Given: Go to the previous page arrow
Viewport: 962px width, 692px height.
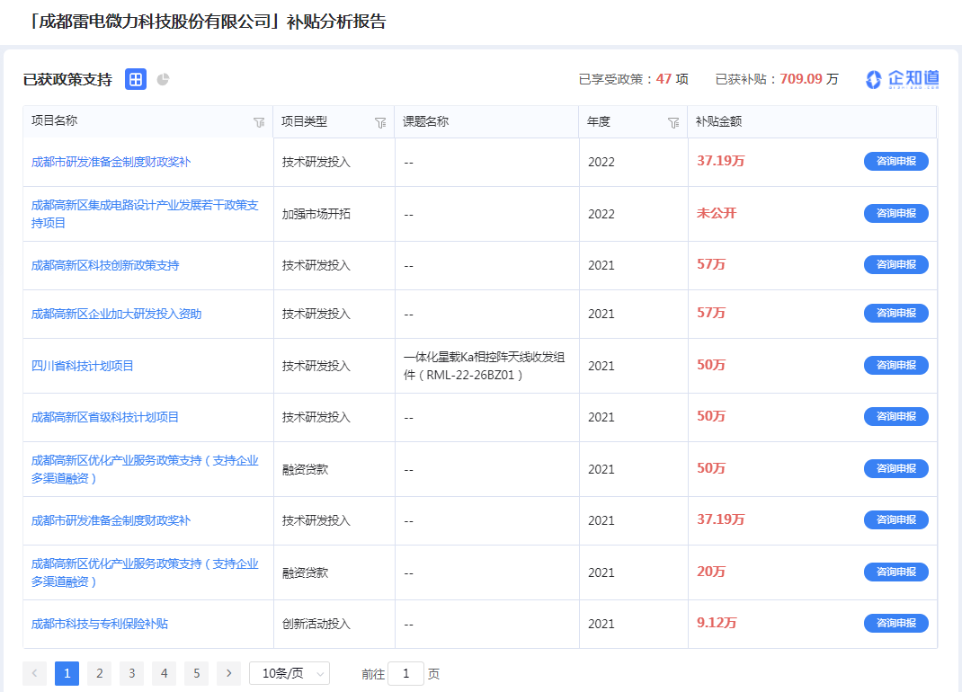Looking at the screenshot, I should (x=34, y=674).
